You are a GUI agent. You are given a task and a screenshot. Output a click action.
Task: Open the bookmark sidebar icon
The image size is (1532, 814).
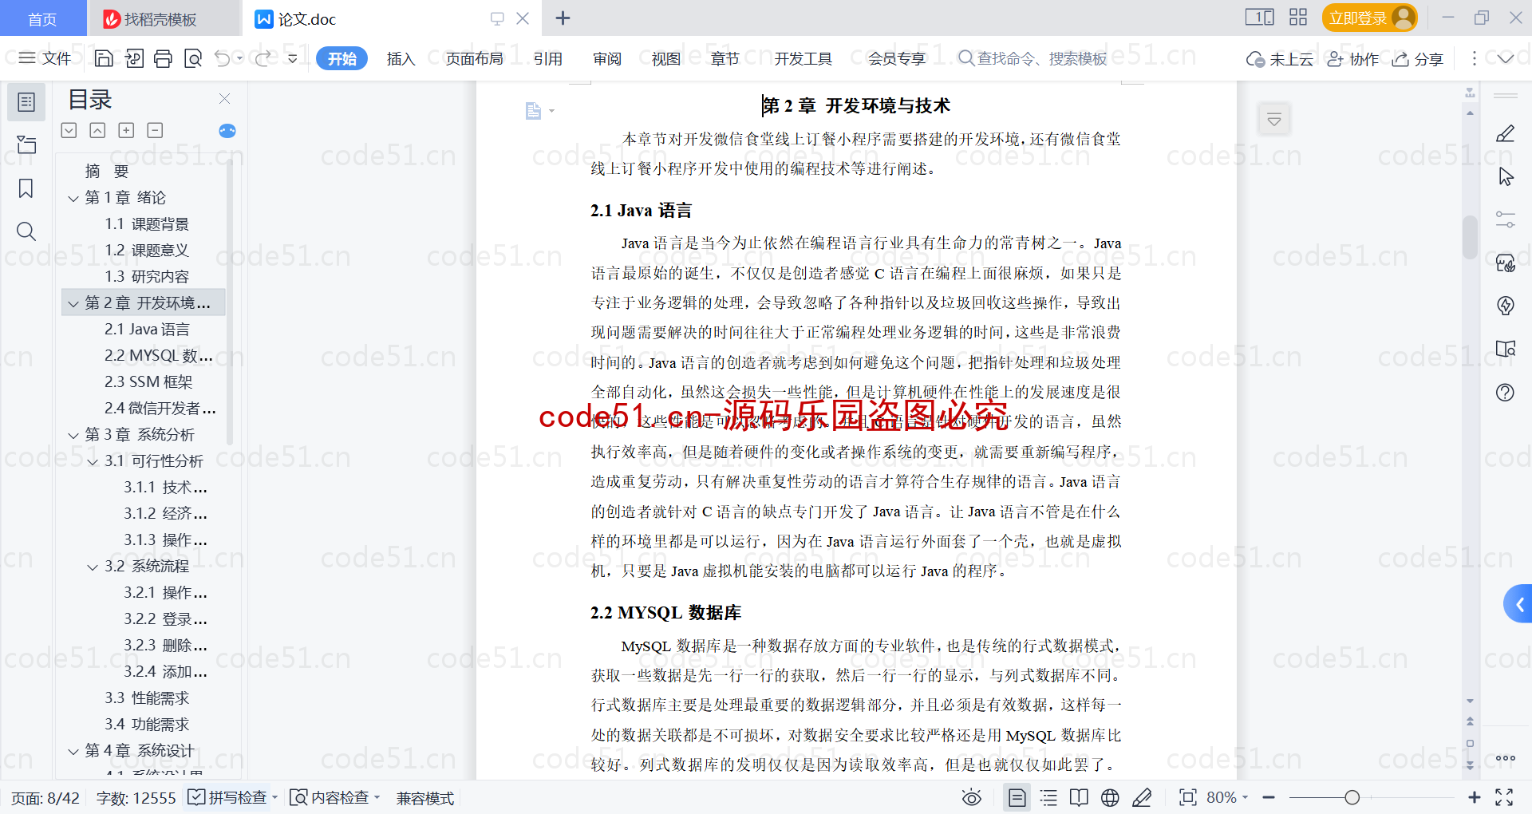tap(26, 189)
